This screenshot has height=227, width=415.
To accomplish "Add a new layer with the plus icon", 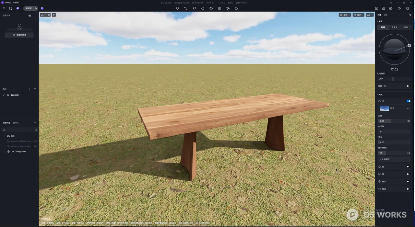I will (30, 89).
